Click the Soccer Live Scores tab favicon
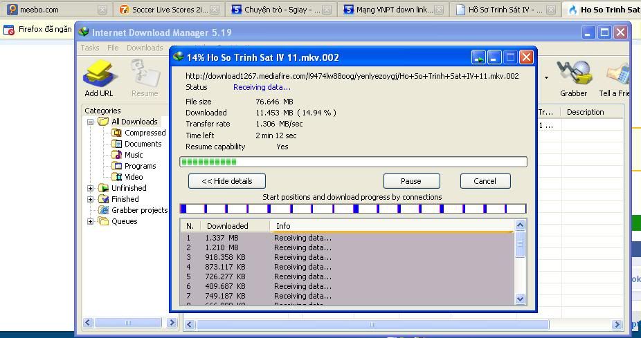The height and width of the screenshot is (338, 641). 125,10
